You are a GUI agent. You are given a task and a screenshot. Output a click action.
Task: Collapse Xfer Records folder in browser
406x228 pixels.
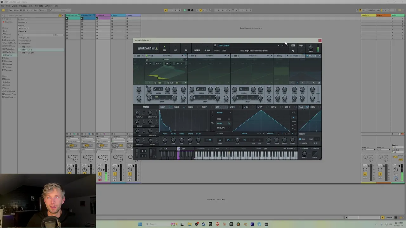click(x=19, y=44)
